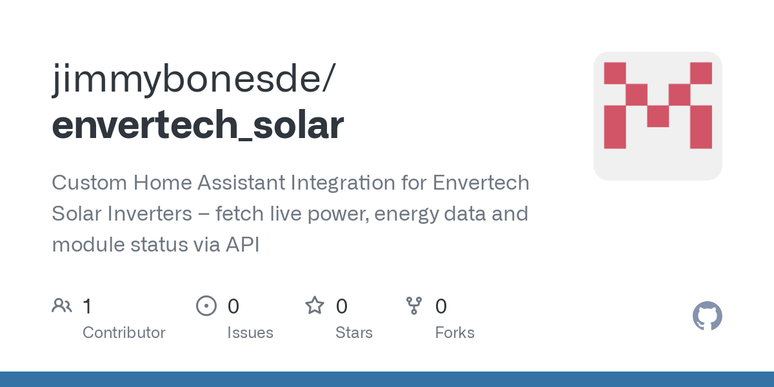Open the jimmybonesde owner name

(x=193, y=80)
